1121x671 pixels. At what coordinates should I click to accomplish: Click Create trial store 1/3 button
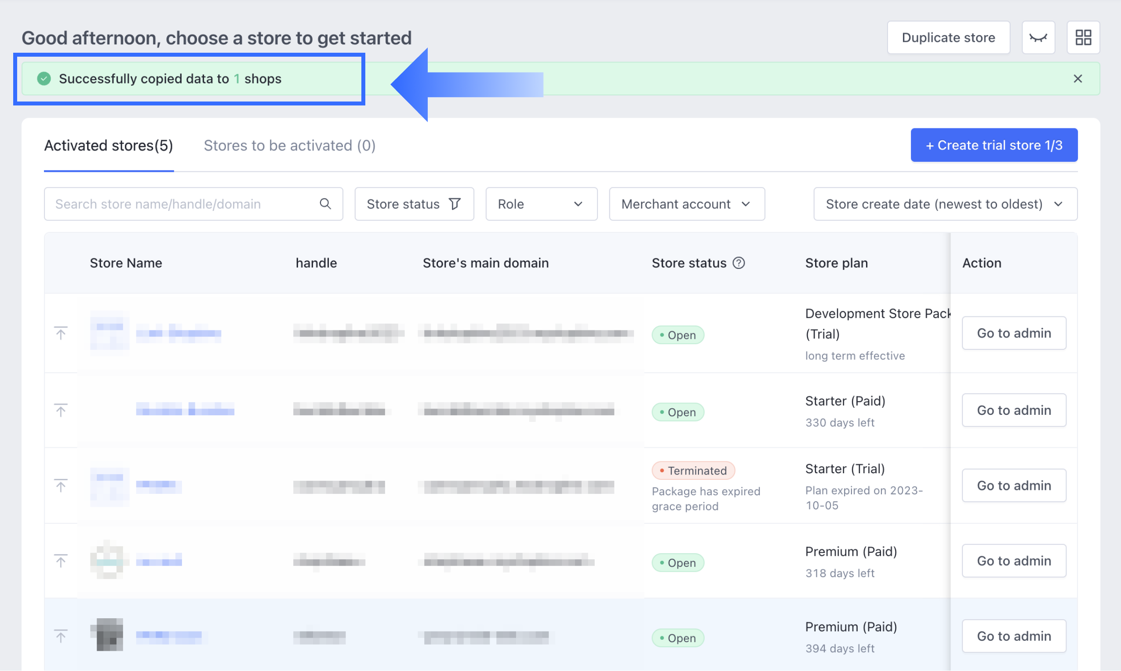point(994,145)
